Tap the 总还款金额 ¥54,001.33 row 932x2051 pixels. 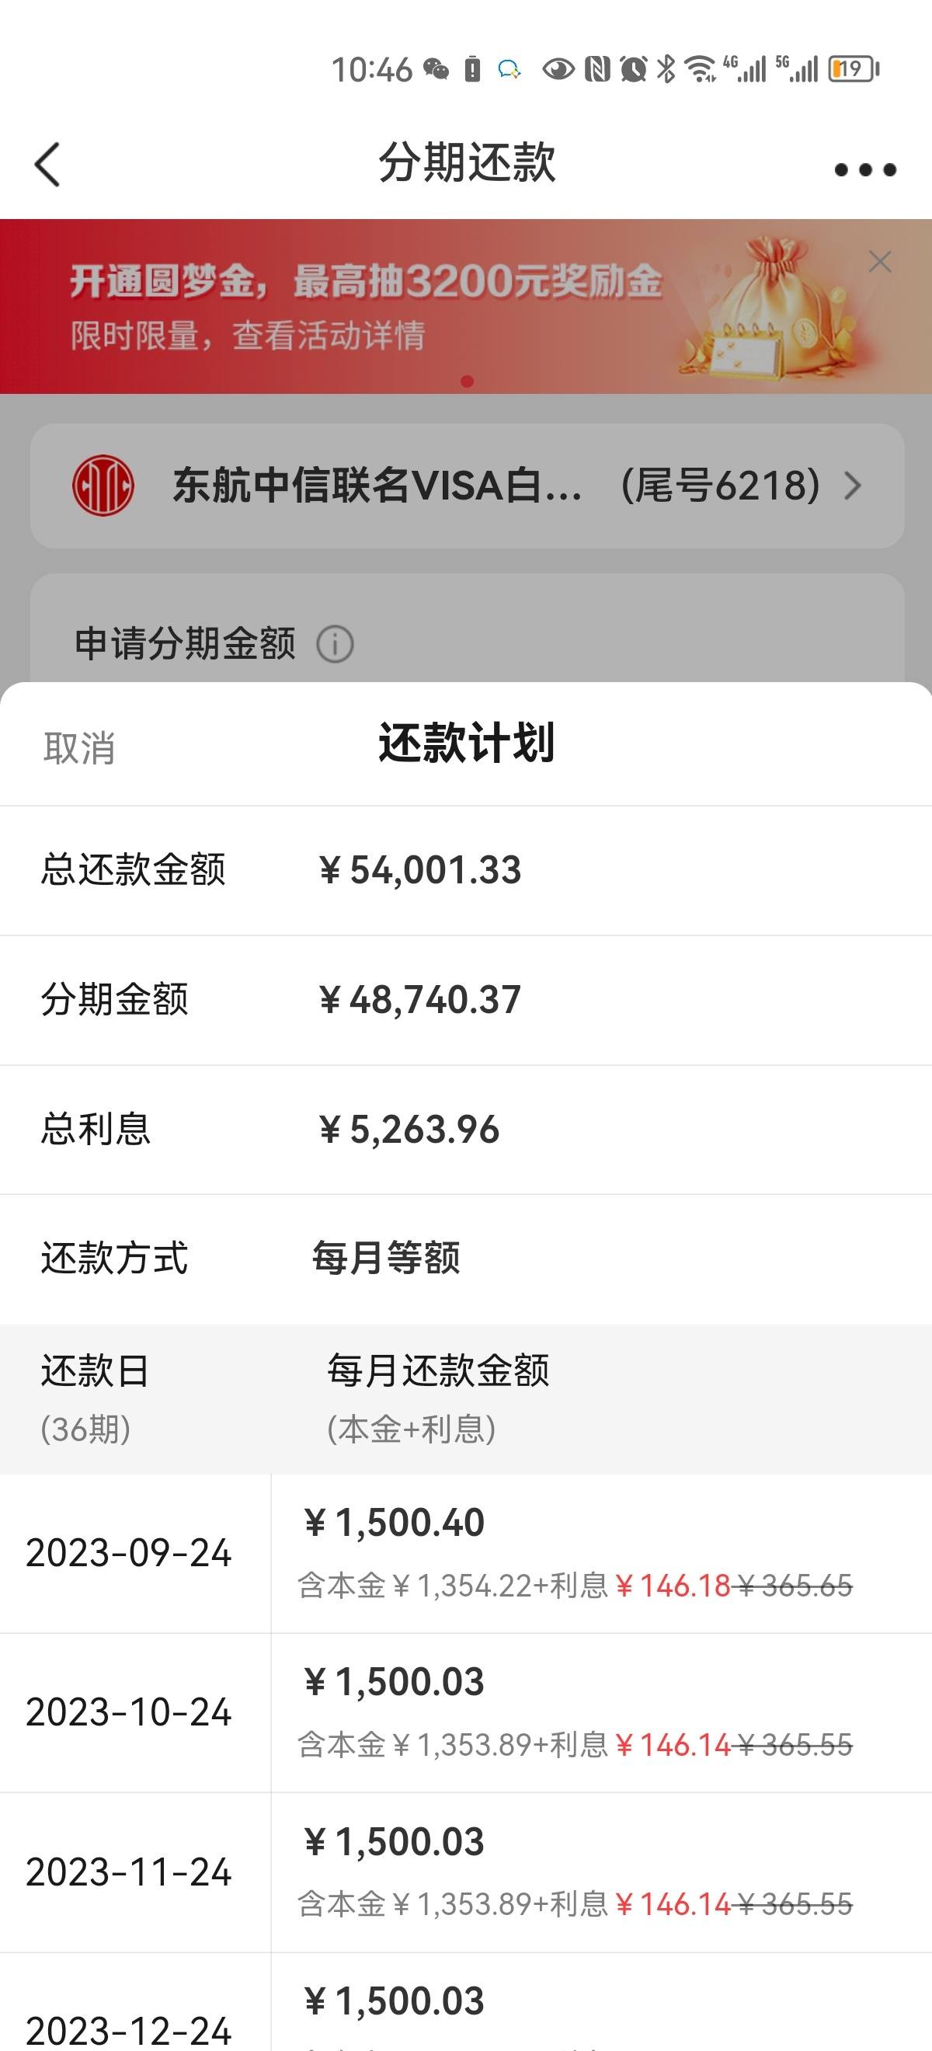pos(465,870)
